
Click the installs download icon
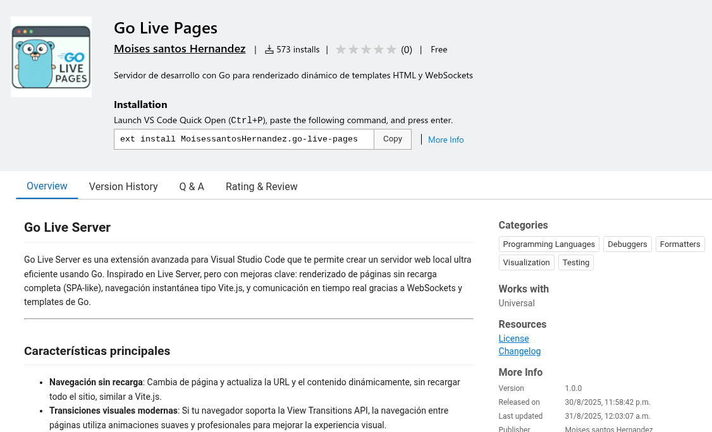(x=269, y=49)
